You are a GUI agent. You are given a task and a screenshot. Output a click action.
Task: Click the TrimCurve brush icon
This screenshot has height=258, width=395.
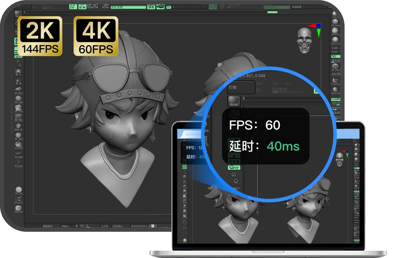click(x=335, y=81)
